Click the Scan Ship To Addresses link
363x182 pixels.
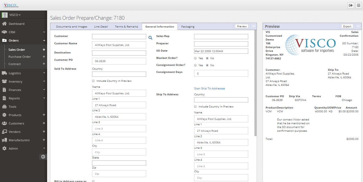(x=210, y=88)
